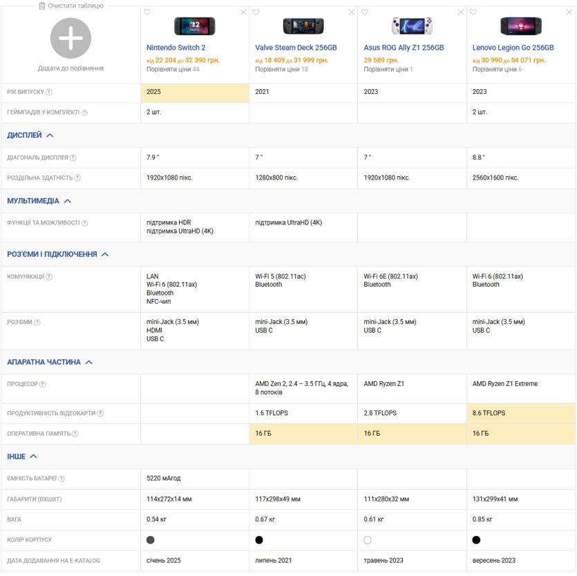Viewport: 577px width, 576px height.
Task: Remove Nintendo Switch 2 from comparison
Action: [x=243, y=12]
